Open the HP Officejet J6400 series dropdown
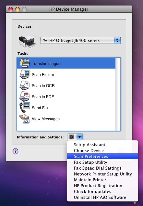This screenshot has height=206, width=143. [80, 40]
